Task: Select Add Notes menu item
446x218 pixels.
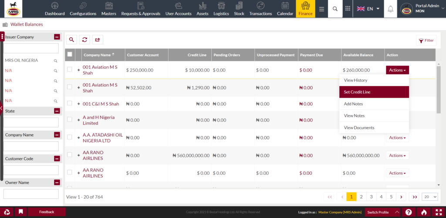Action: [374, 104]
